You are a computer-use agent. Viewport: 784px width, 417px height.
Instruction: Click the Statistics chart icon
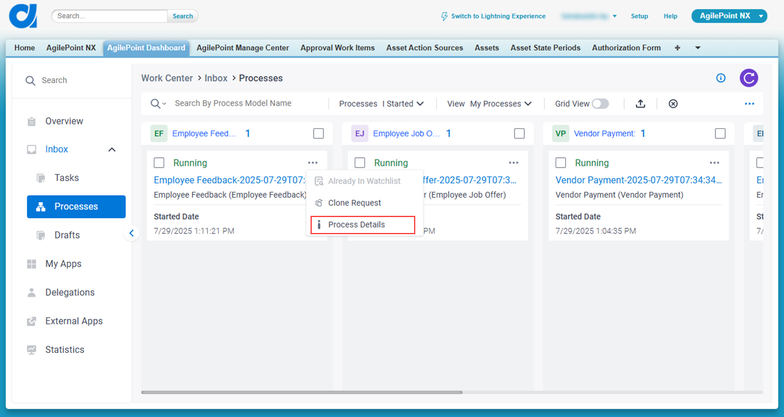click(32, 350)
